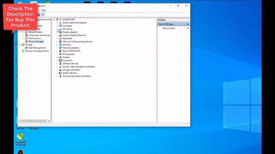This screenshot has height=154, width=275.
Task: Click the Universal Serial Bus controllers icon
Action: (60, 76)
